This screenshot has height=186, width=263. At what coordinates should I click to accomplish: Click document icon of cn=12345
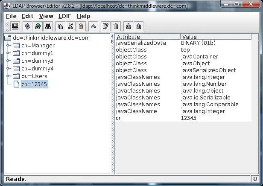click(16, 84)
